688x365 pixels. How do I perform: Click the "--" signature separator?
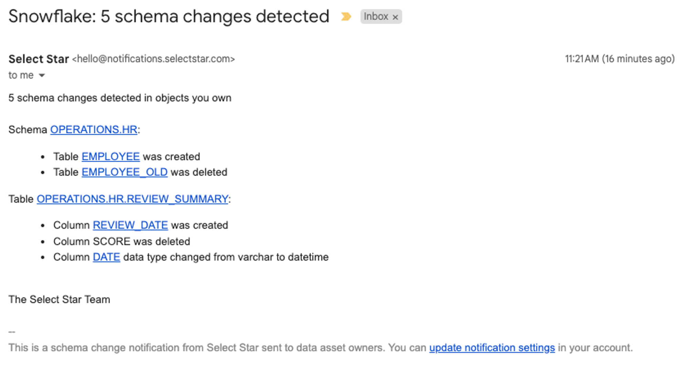(12, 332)
